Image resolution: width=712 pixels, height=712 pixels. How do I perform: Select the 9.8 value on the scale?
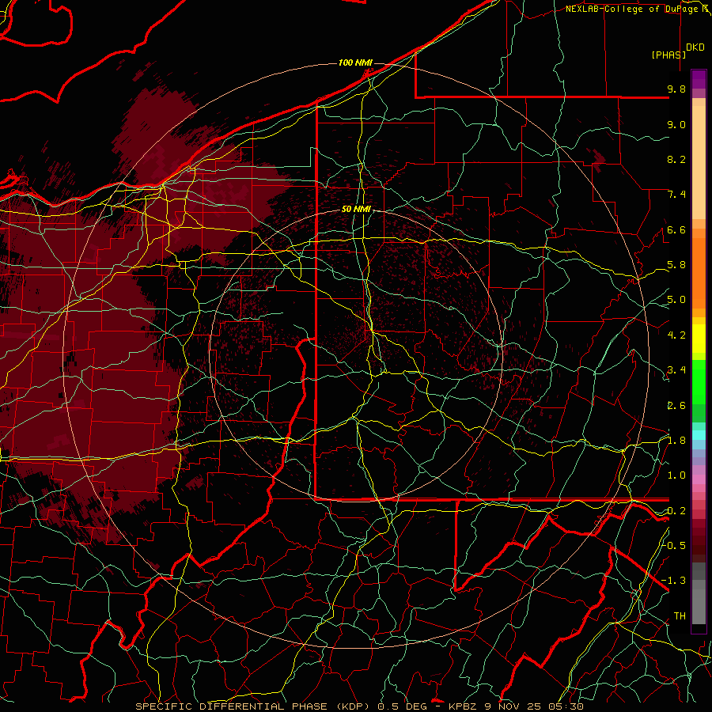[x=676, y=89]
